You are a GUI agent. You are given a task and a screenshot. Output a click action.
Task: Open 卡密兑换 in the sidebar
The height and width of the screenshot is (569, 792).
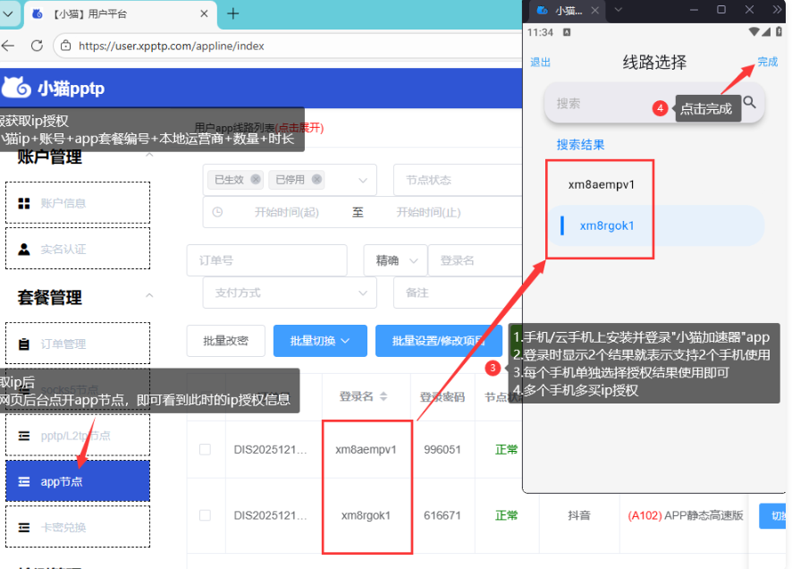(78, 527)
